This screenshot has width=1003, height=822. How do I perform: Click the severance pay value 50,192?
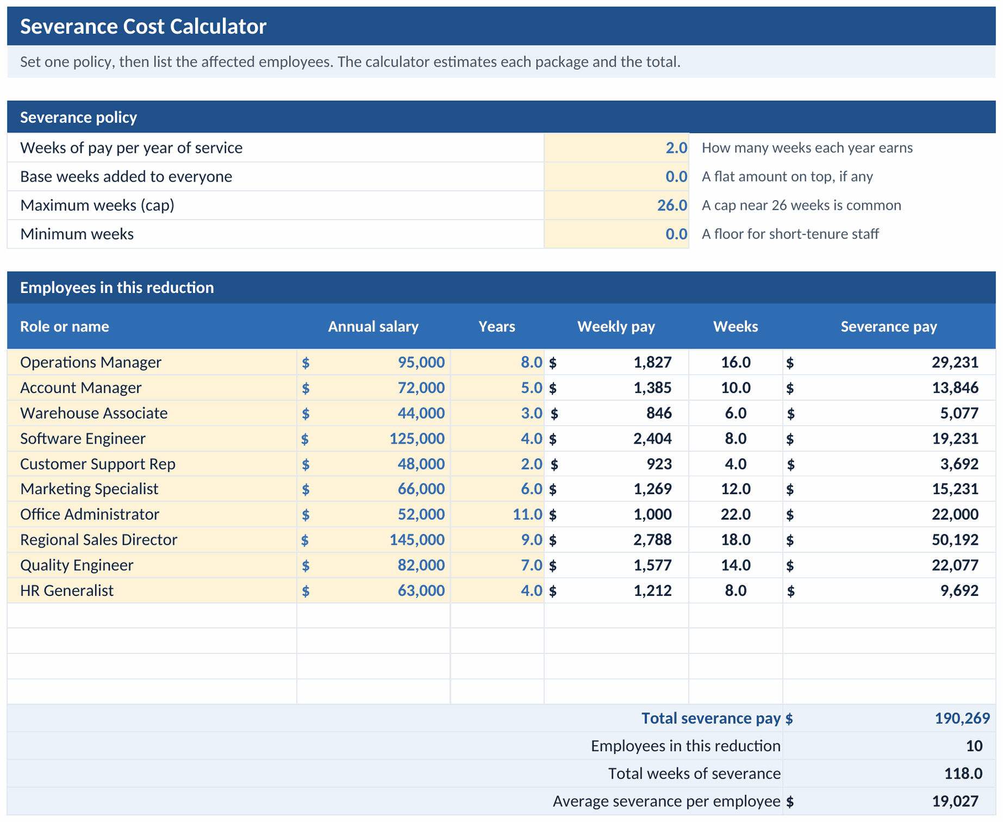889,540
